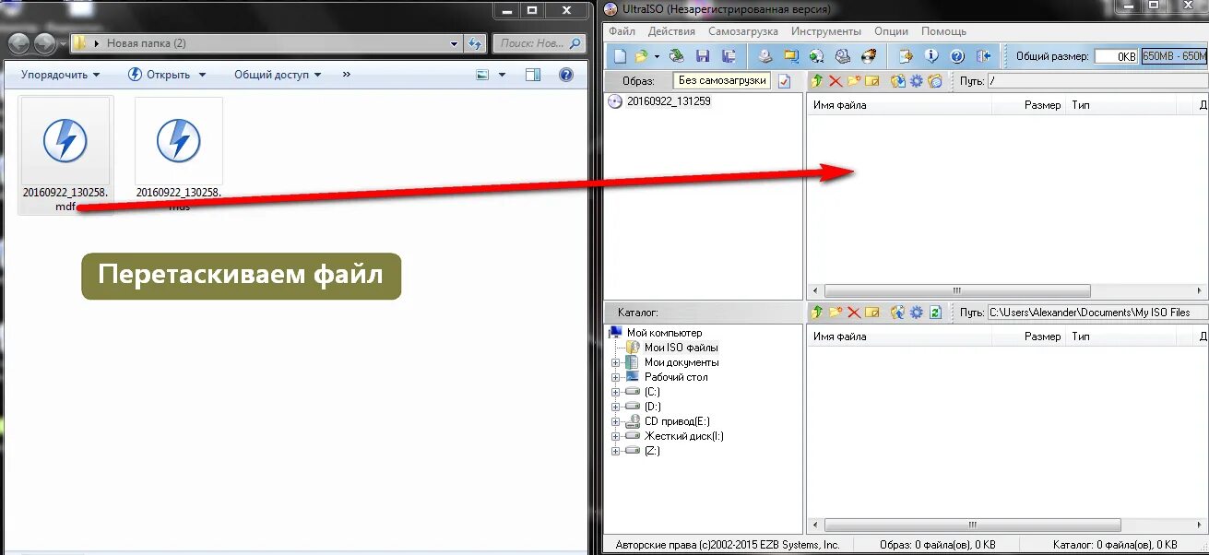Click the Open file folder icon in UltraISO
This screenshot has height=555, width=1209.
642,56
